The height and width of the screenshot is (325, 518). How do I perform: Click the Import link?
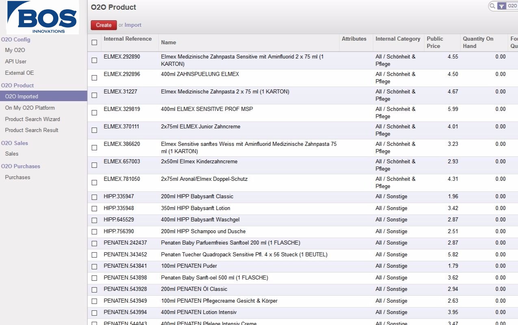click(x=133, y=25)
